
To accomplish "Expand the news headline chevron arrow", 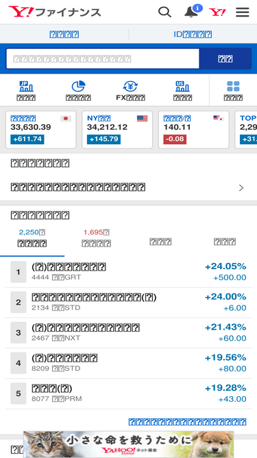I will [x=241, y=188].
